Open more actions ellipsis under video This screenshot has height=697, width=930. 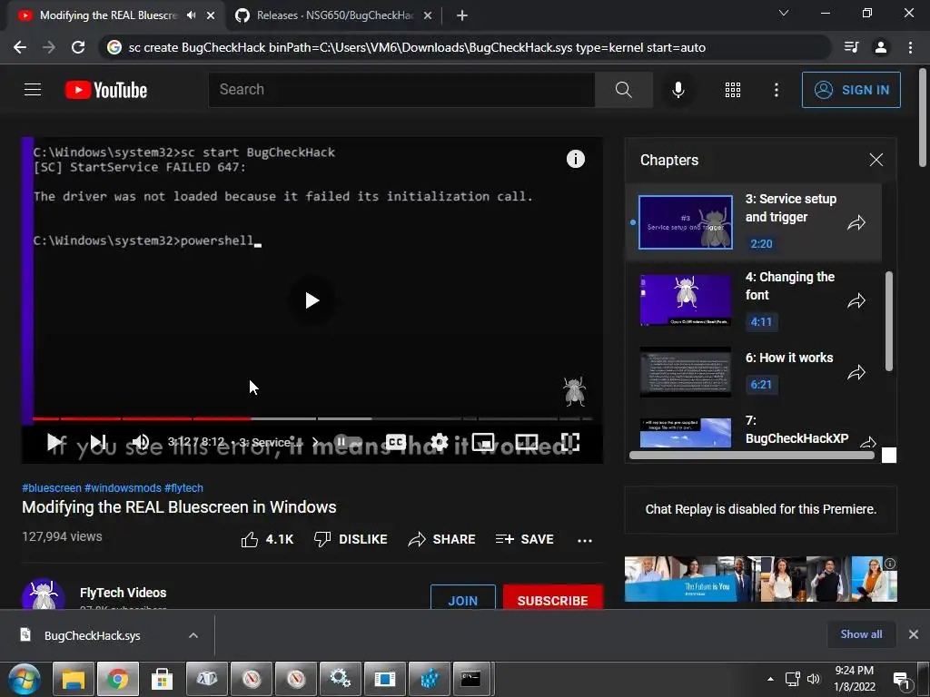pos(585,540)
